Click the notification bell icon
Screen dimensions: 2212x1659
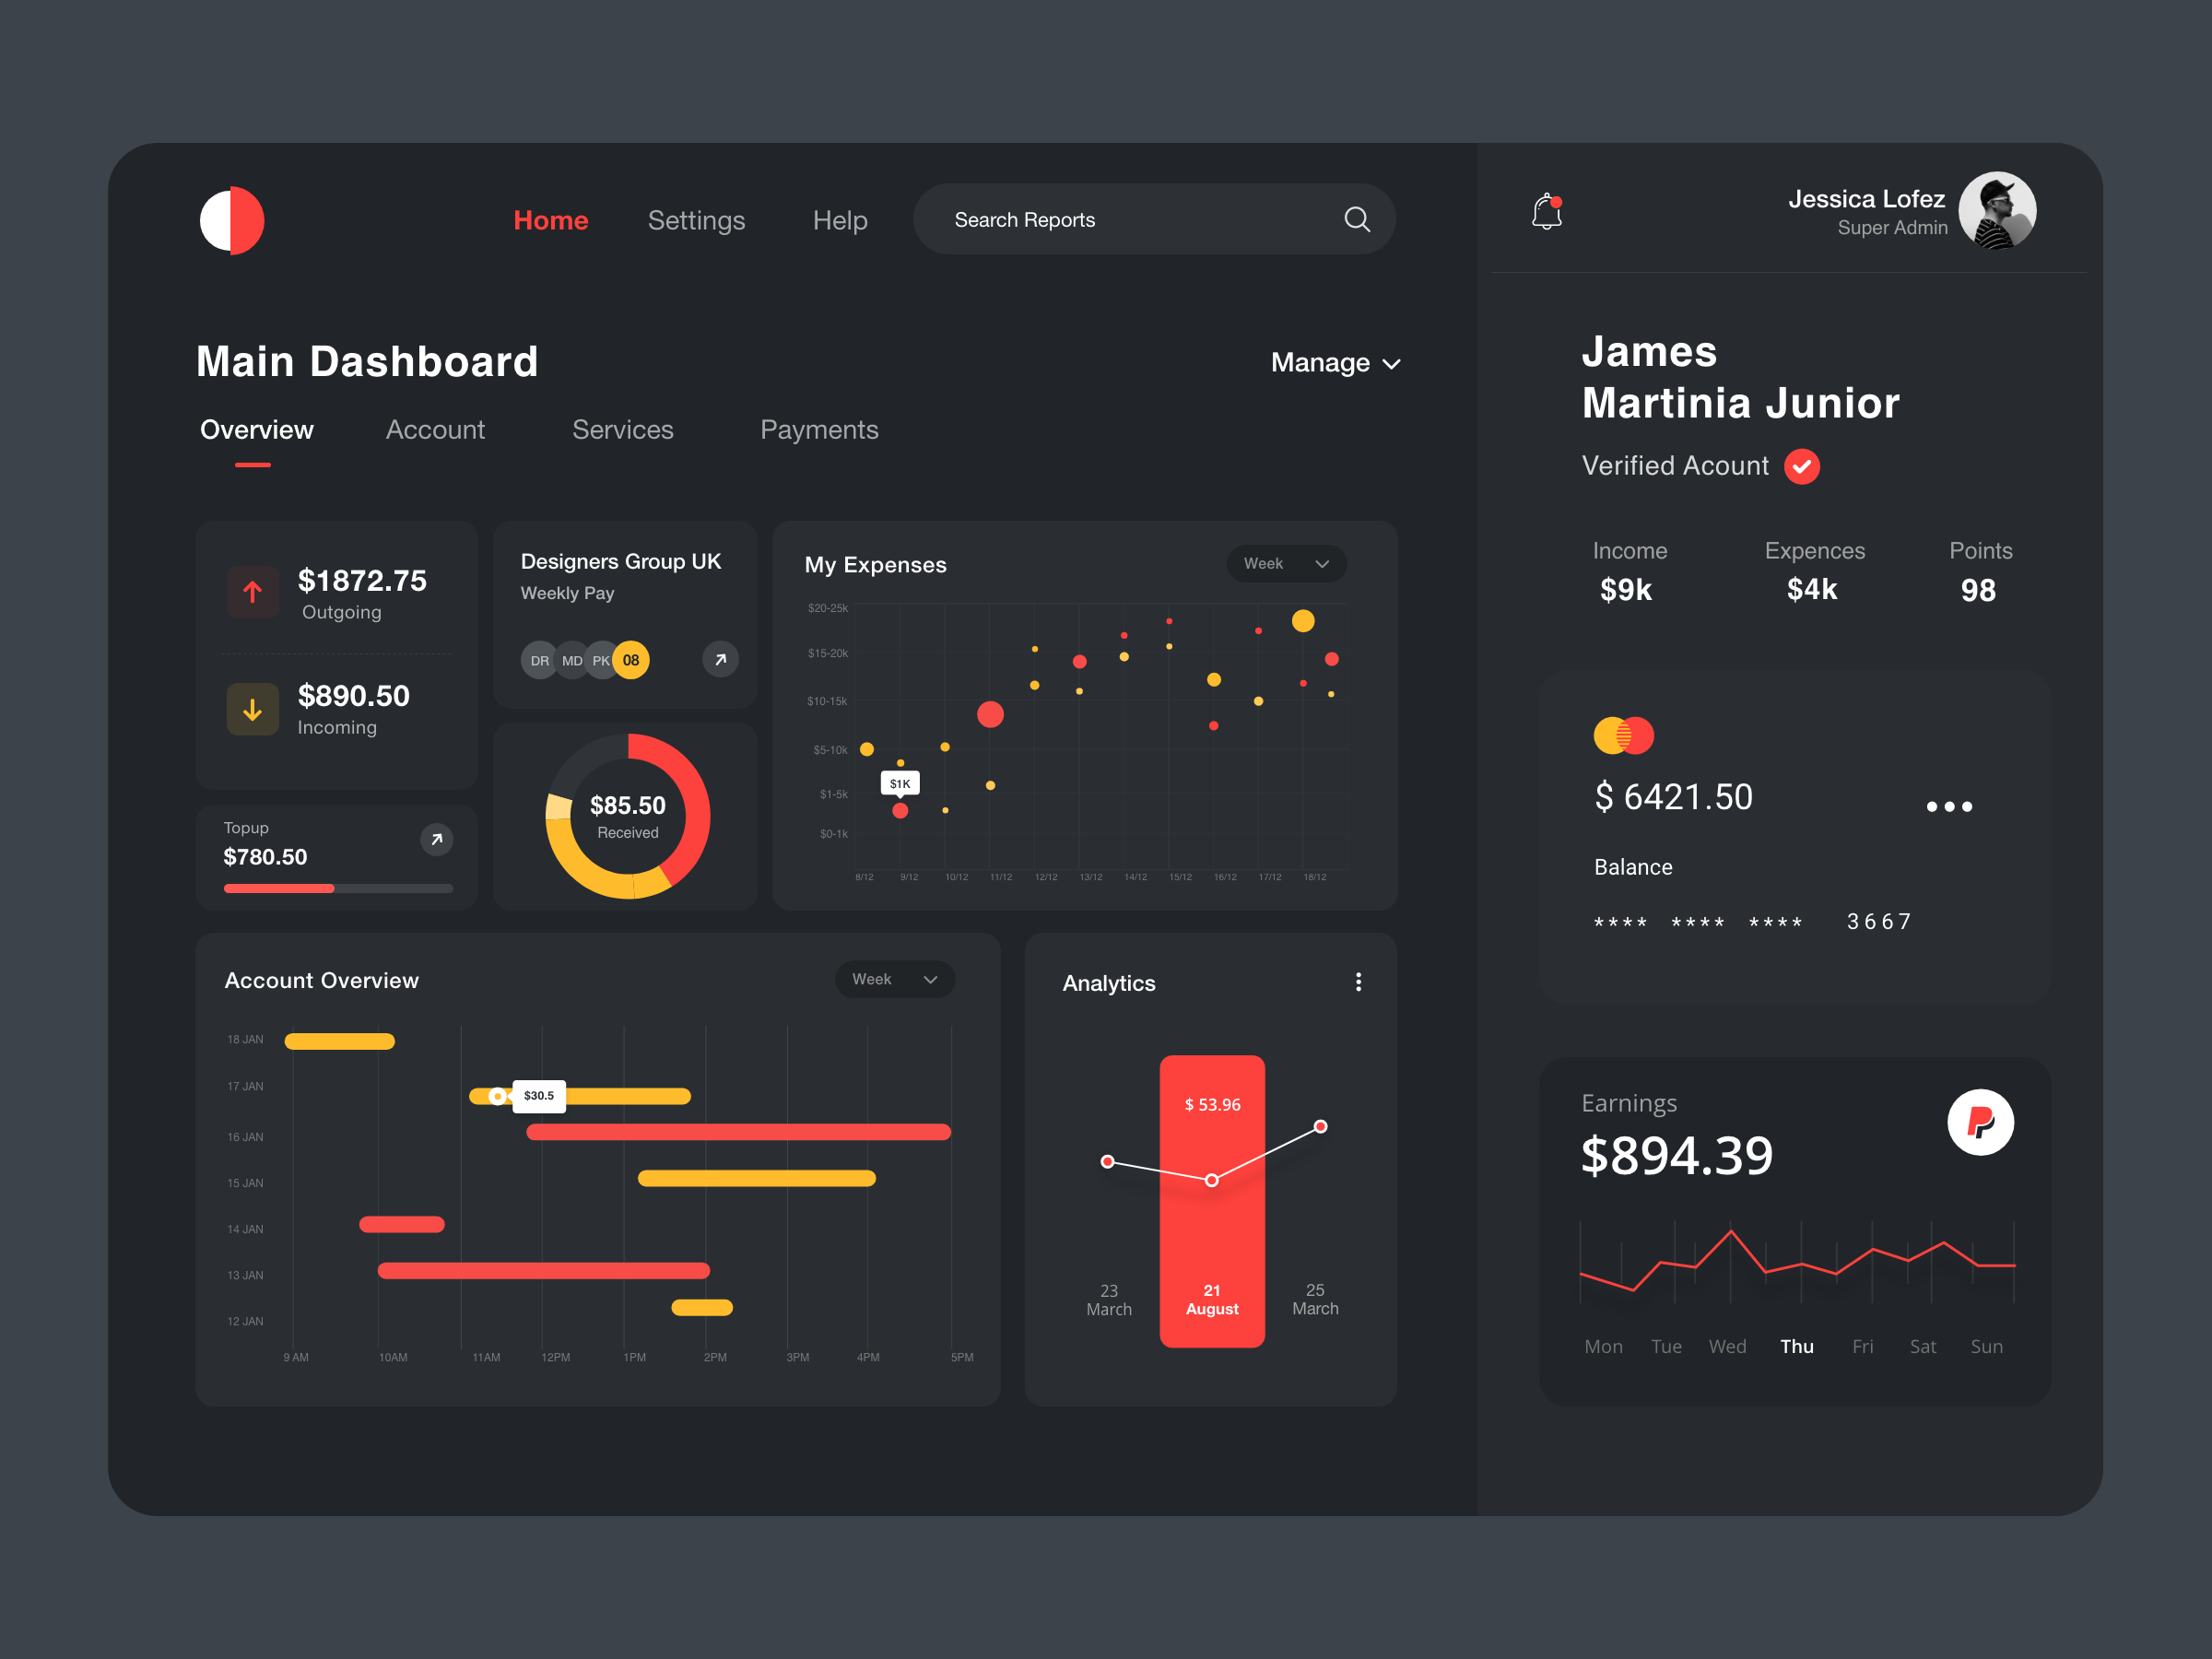click(x=1545, y=216)
